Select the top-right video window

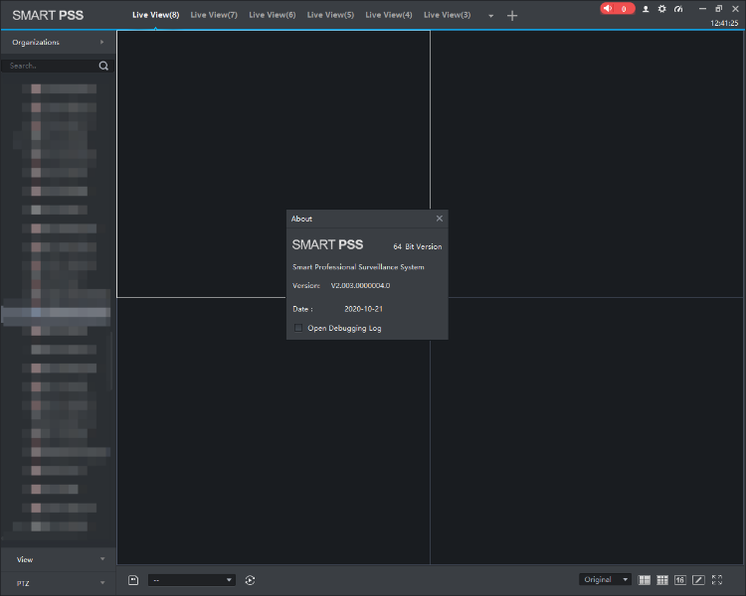pos(587,164)
